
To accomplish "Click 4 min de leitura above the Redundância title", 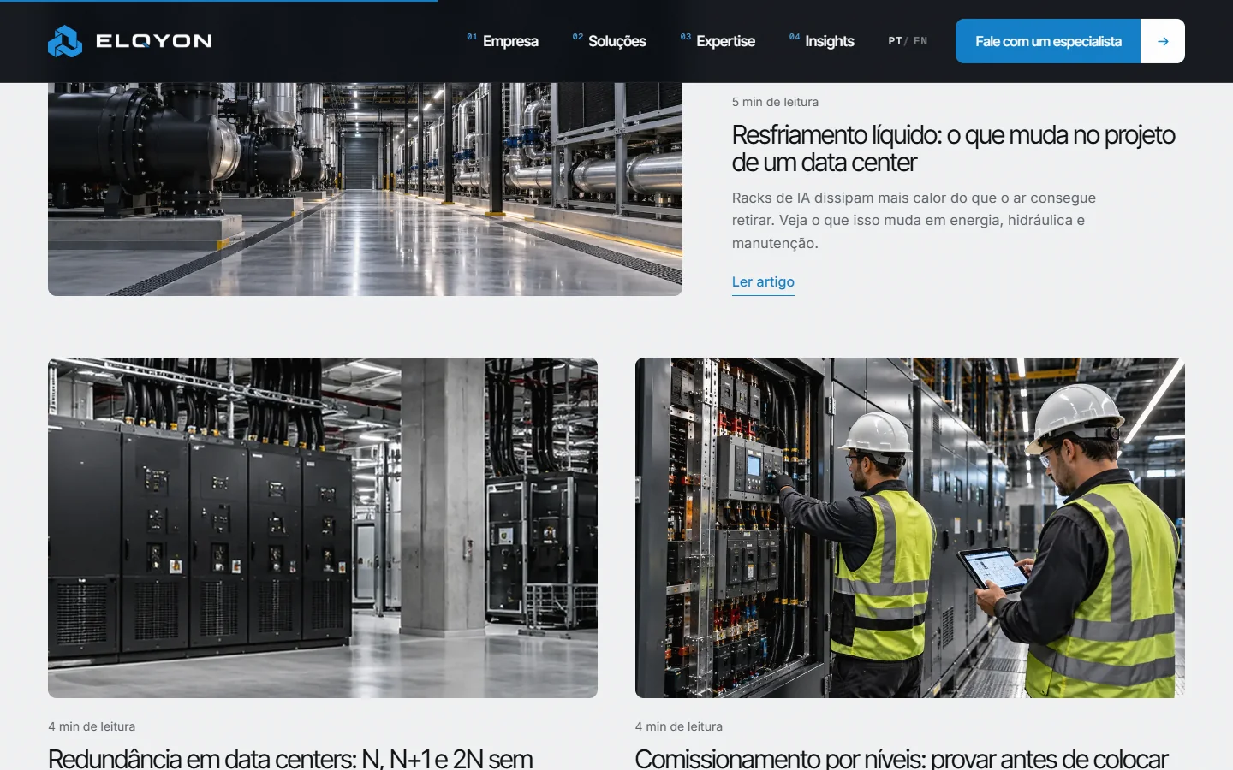I will point(92,726).
